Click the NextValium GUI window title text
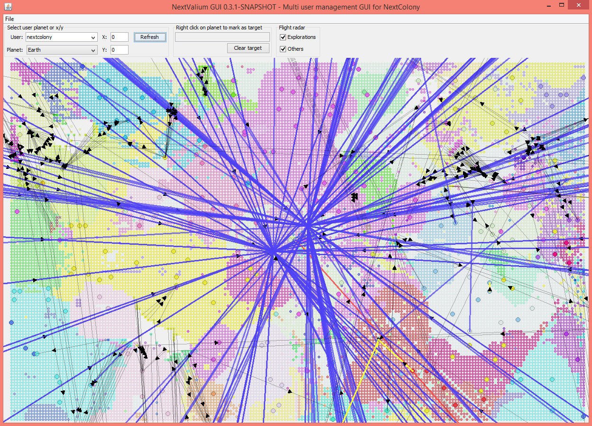 click(x=296, y=7)
